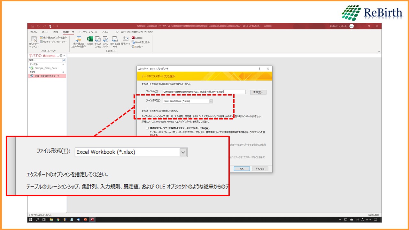Viewport: 409px width, 230px height.
Task: Launch the リンク テーブル マネージャー
Action: point(53,42)
